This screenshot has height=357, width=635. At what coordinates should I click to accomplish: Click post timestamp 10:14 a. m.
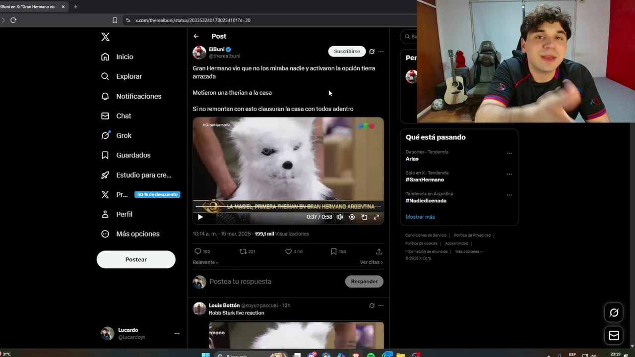coord(222,234)
